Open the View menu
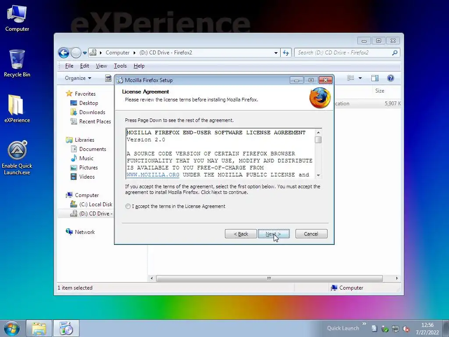 click(x=101, y=66)
